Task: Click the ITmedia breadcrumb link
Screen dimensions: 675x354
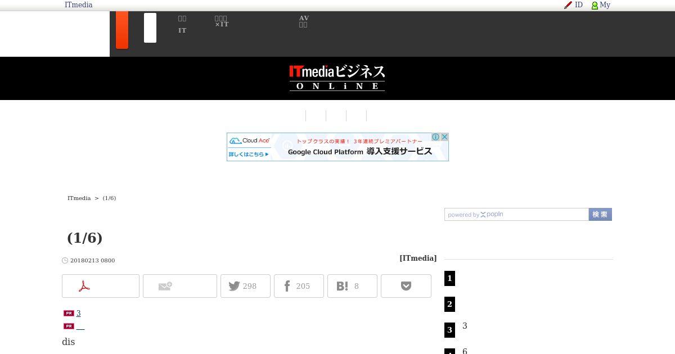Action: pyautogui.click(x=79, y=198)
